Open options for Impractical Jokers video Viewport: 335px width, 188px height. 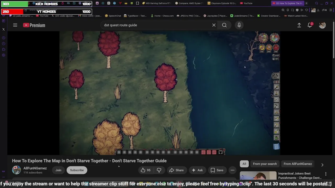point(326,174)
